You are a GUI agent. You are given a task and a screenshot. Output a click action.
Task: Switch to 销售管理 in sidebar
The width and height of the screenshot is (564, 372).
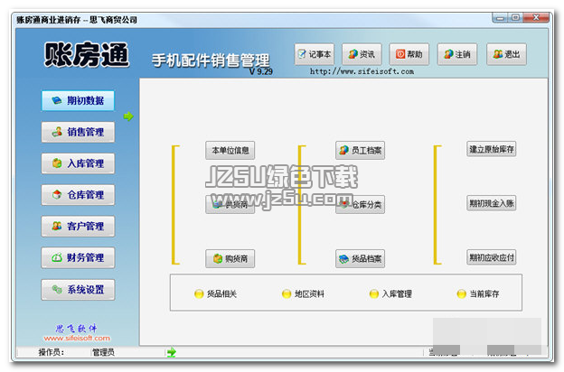pos(78,133)
